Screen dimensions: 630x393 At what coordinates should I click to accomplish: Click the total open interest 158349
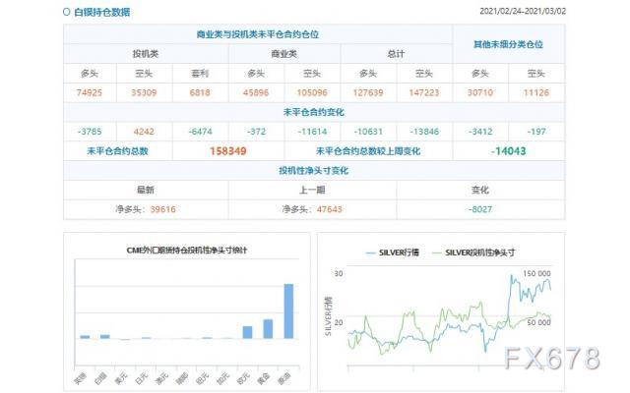227,151
